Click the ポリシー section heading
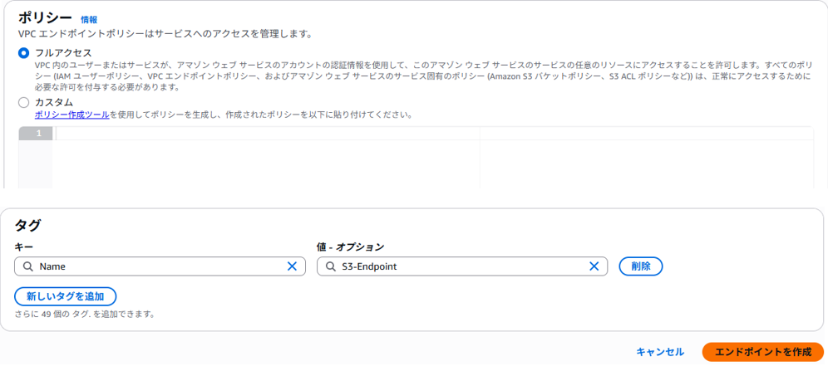The height and width of the screenshot is (366, 828). tap(45, 18)
